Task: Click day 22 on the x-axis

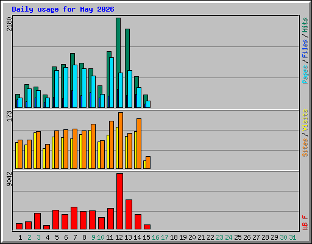Action: [x=210, y=237]
